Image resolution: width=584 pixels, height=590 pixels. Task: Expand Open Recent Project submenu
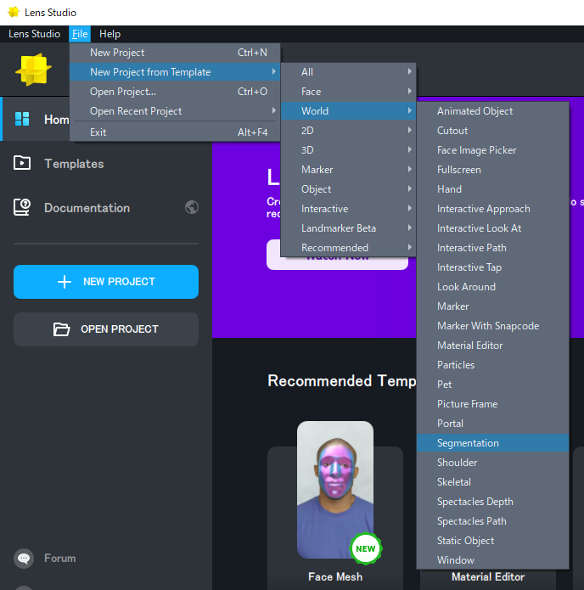pos(175,111)
